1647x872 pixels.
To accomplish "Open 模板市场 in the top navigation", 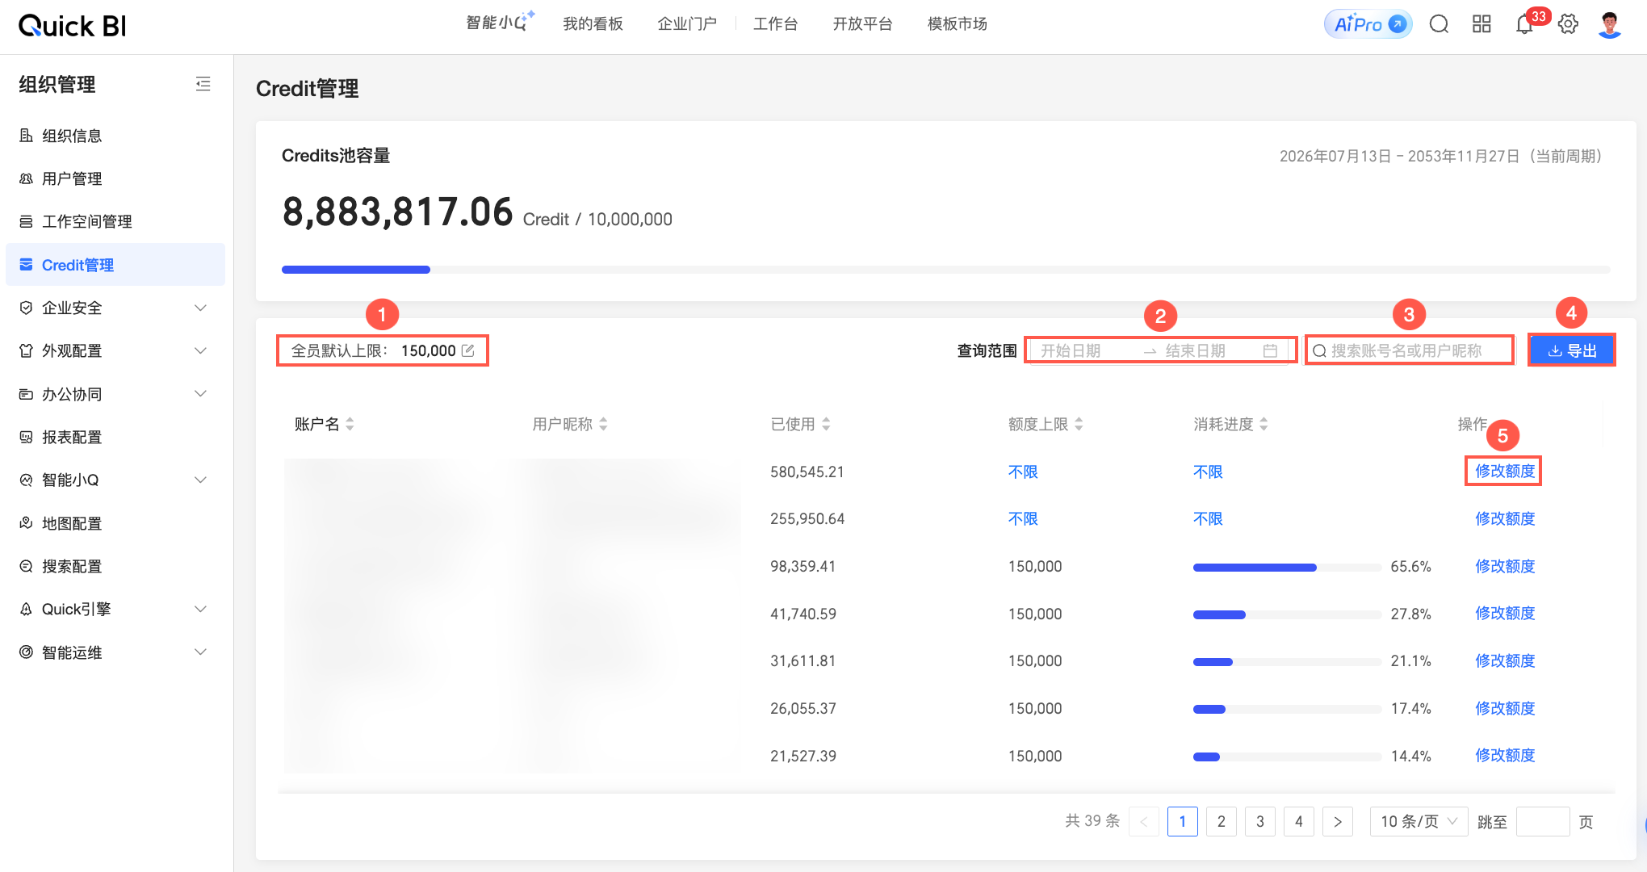I will [958, 24].
